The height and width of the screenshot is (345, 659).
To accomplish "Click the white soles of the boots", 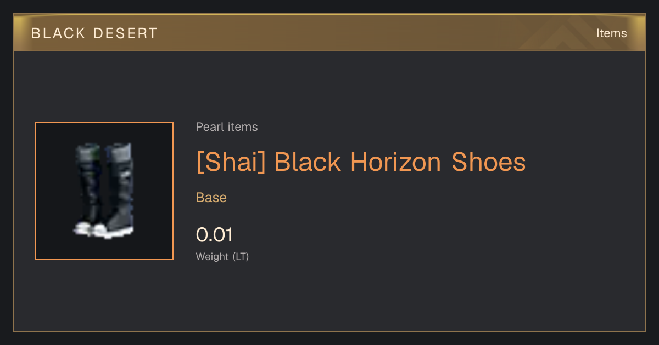I will click(x=104, y=231).
